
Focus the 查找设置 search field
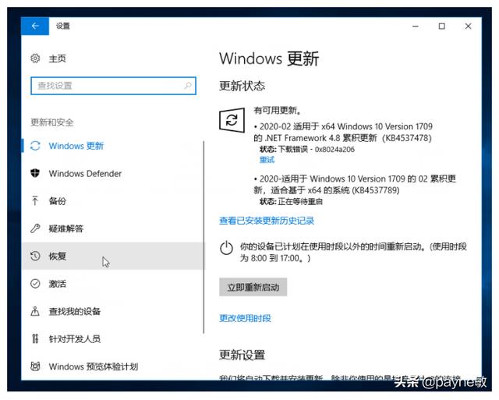click(113, 86)
